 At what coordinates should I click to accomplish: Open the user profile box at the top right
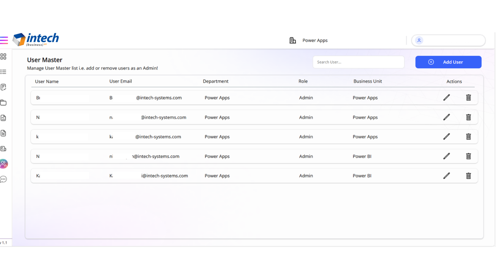448,40
